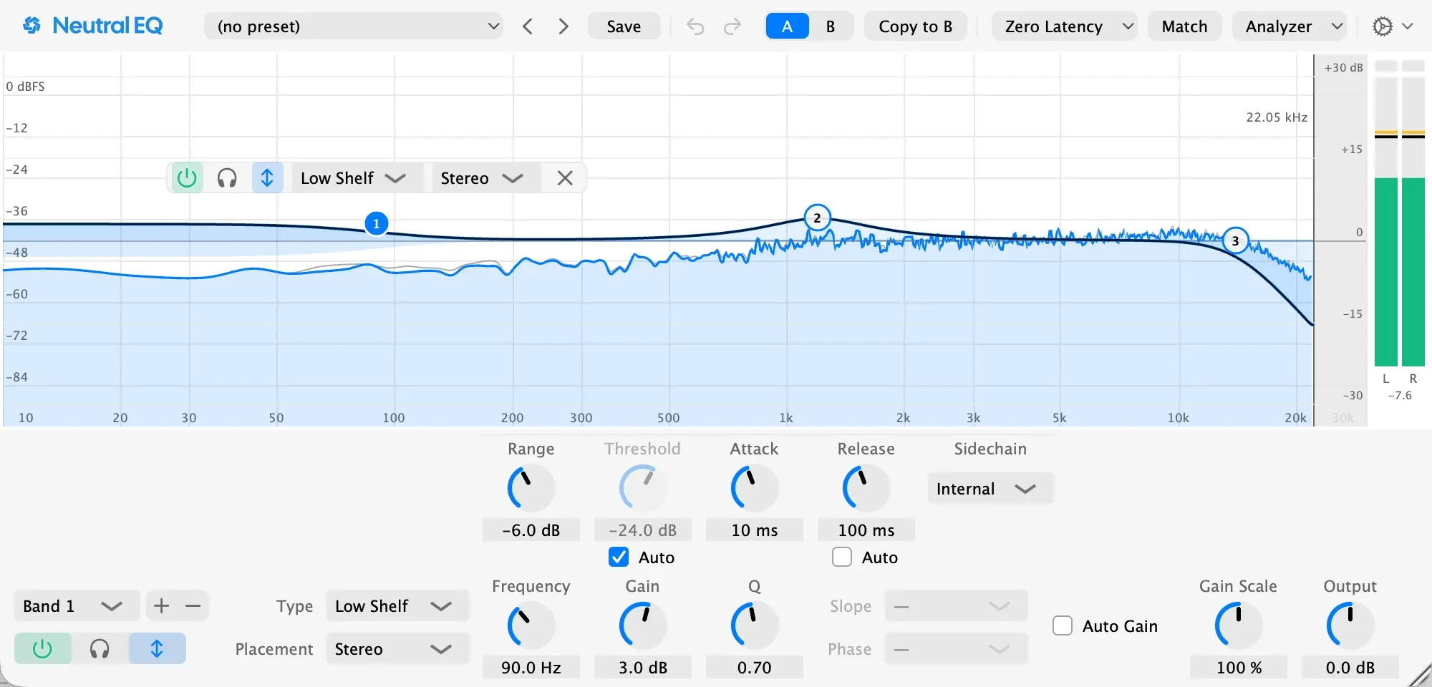Click the redo arrow icon
Screen dimensions: 1432x687
732,26
